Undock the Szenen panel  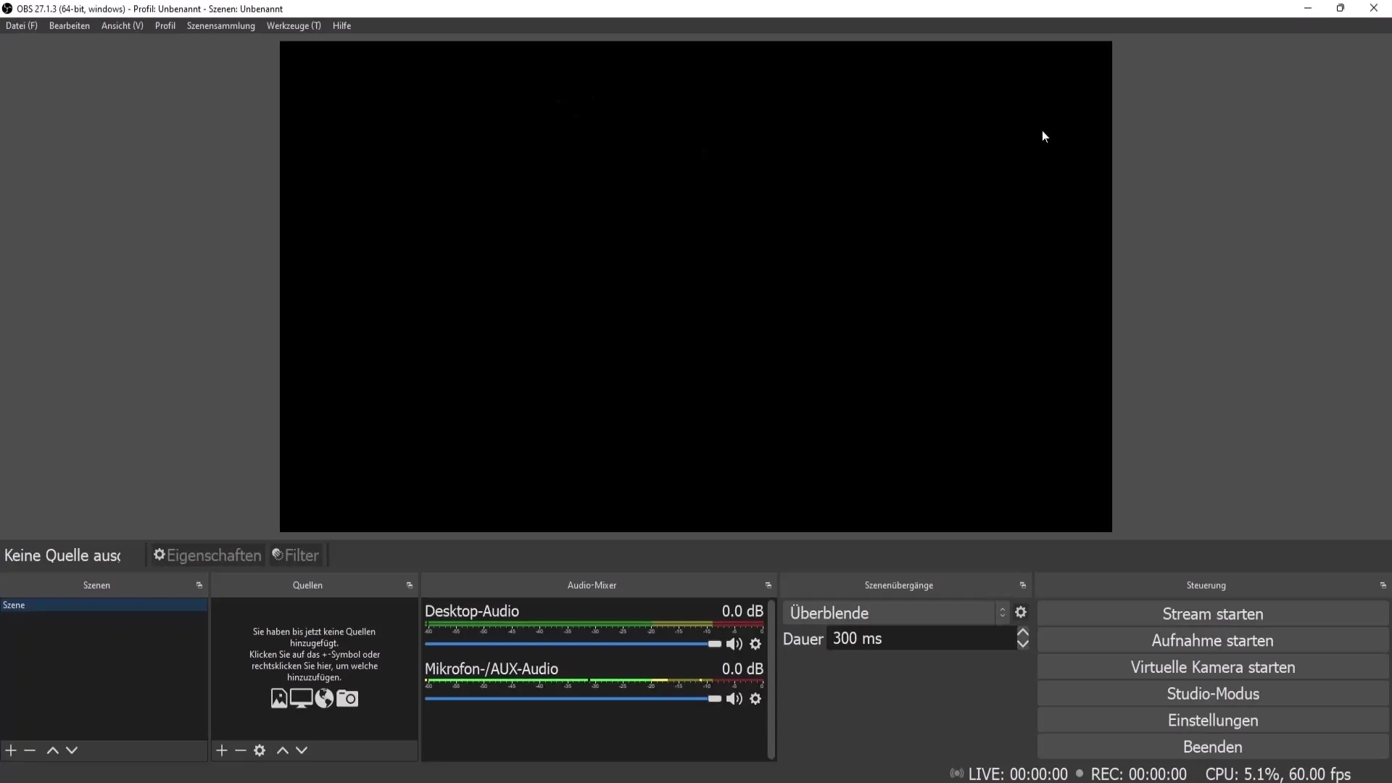click(x=199, y=585)
